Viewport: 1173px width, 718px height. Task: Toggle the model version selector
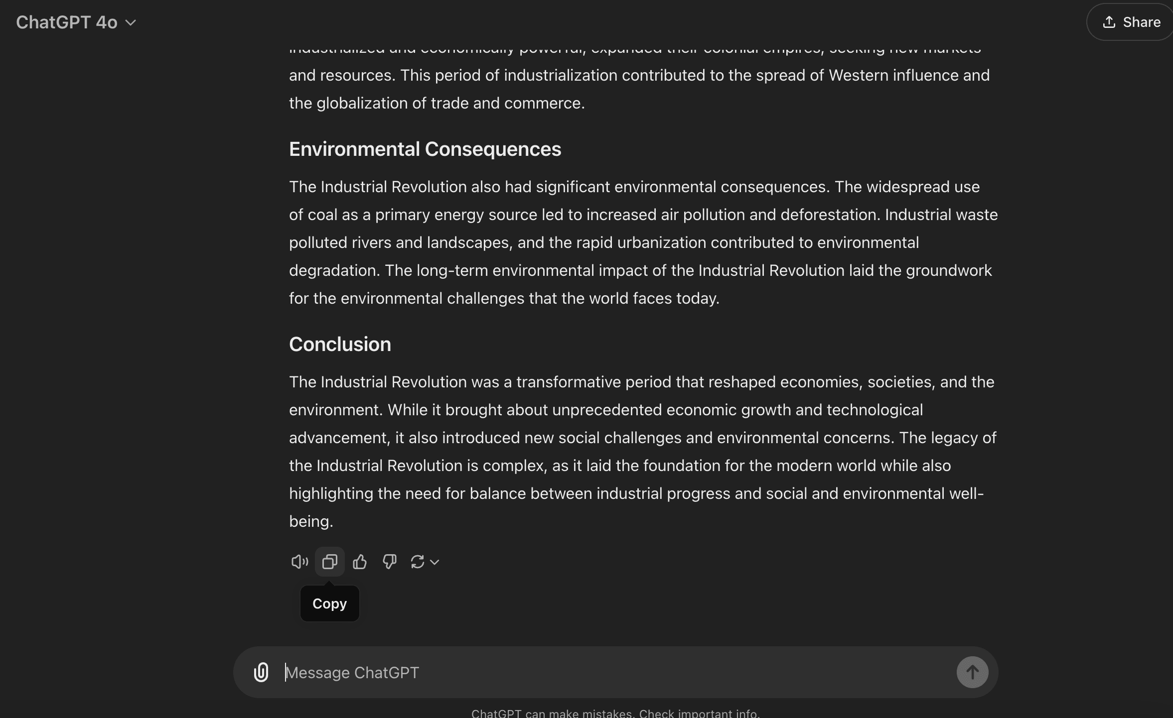[x=75, y=22]
